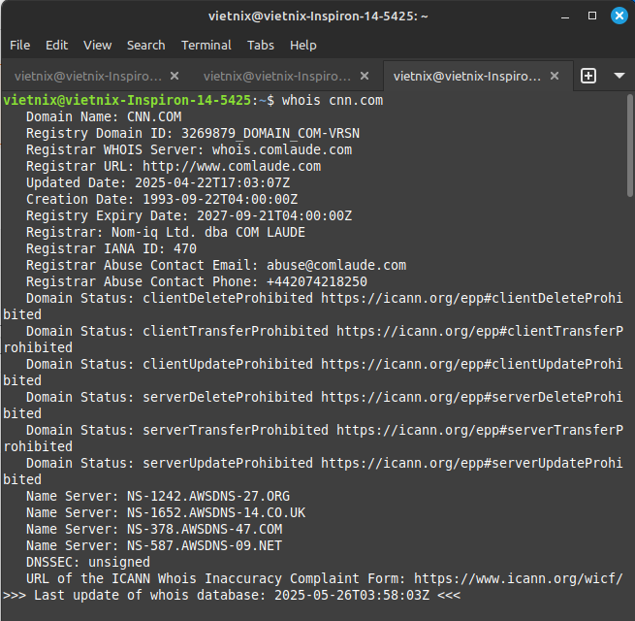Click the 'Domain Name: CNN.COM' line
The height and width of the screenshot is (621, 635).
coord(104,116)
